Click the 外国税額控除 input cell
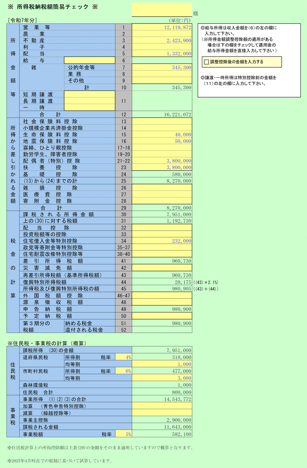This screenshot has height=468, width=307. click(x=162, y=295)
